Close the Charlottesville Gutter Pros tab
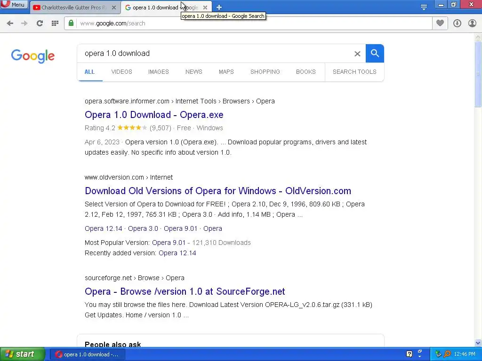 114,8
